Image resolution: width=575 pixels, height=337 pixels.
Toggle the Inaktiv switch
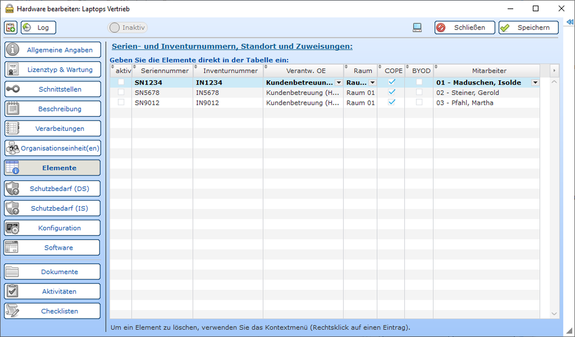128,28
